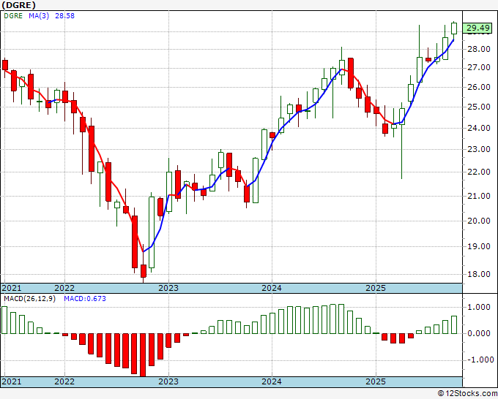
Task: Click 2022 on the MACD timeline
Action: (64, 381)
